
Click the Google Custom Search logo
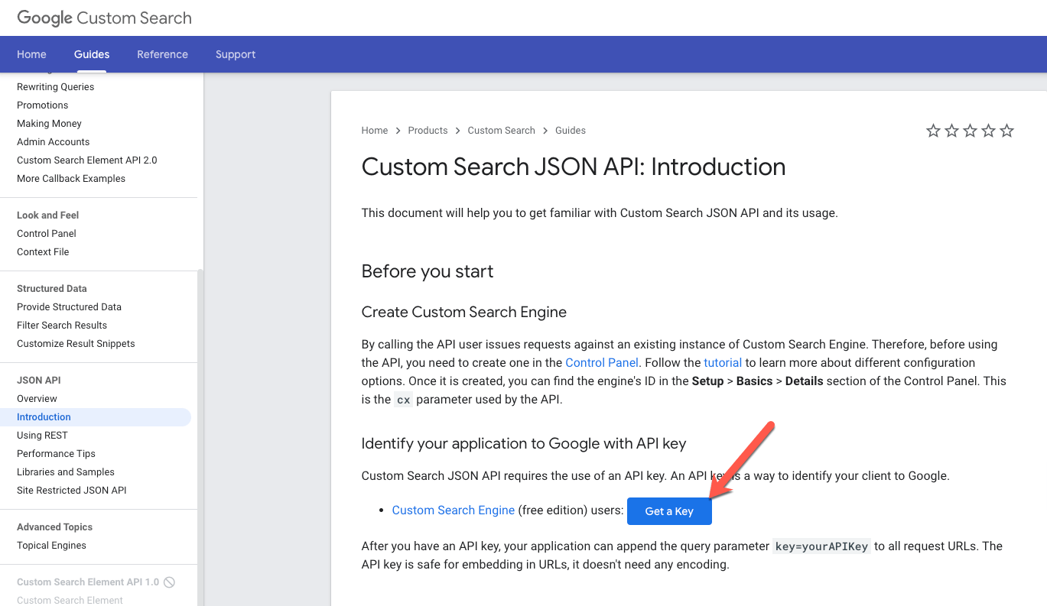pyautogui.click(x=105, y=18)
